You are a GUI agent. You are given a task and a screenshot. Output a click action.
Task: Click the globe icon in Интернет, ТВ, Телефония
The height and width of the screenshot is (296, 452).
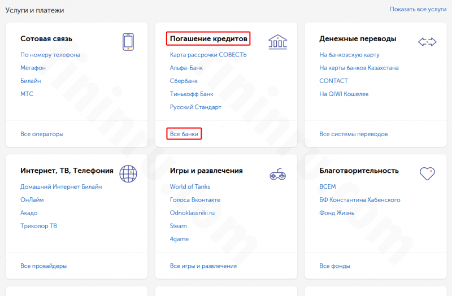[128, 174]
